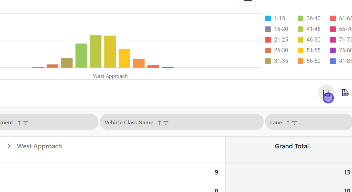Click the Grand Total column header
This screenshot has height=192, width=352.
click(291, 146)
